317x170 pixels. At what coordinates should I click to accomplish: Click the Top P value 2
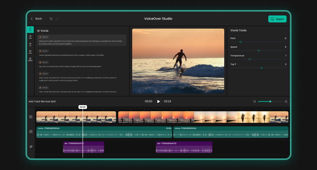click(x=285, y=64)
